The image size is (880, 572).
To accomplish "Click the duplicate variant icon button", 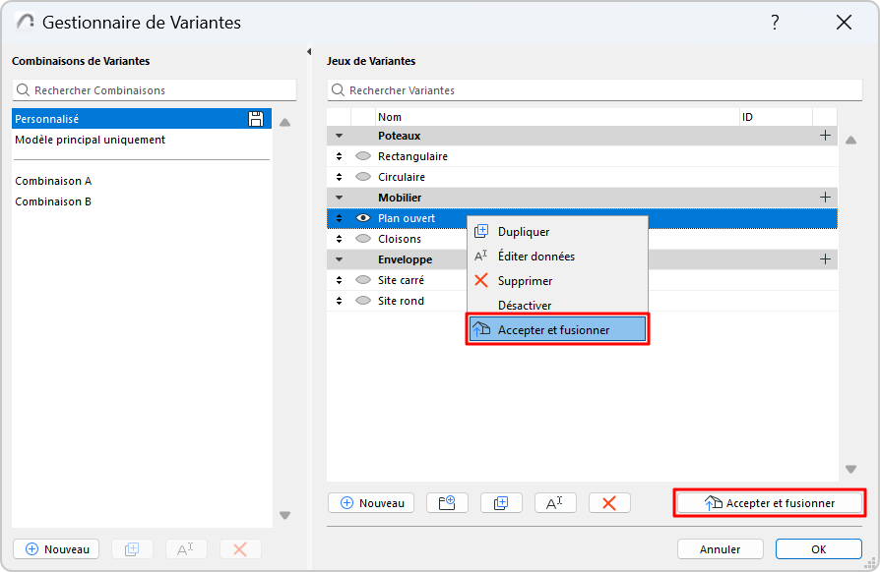I will 501,503.
